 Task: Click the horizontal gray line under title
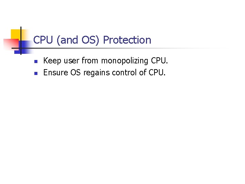tap(136, 48)
